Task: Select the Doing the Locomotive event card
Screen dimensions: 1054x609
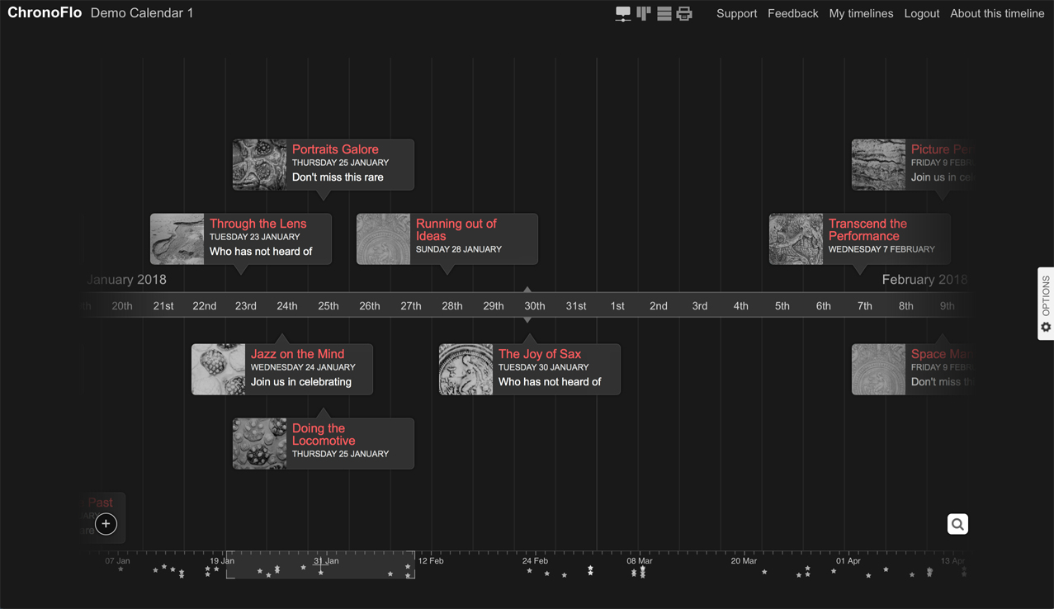Action: 323,443
